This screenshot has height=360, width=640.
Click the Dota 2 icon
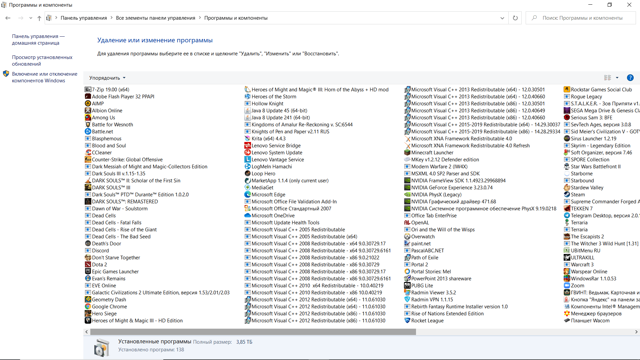pos(88,264)
